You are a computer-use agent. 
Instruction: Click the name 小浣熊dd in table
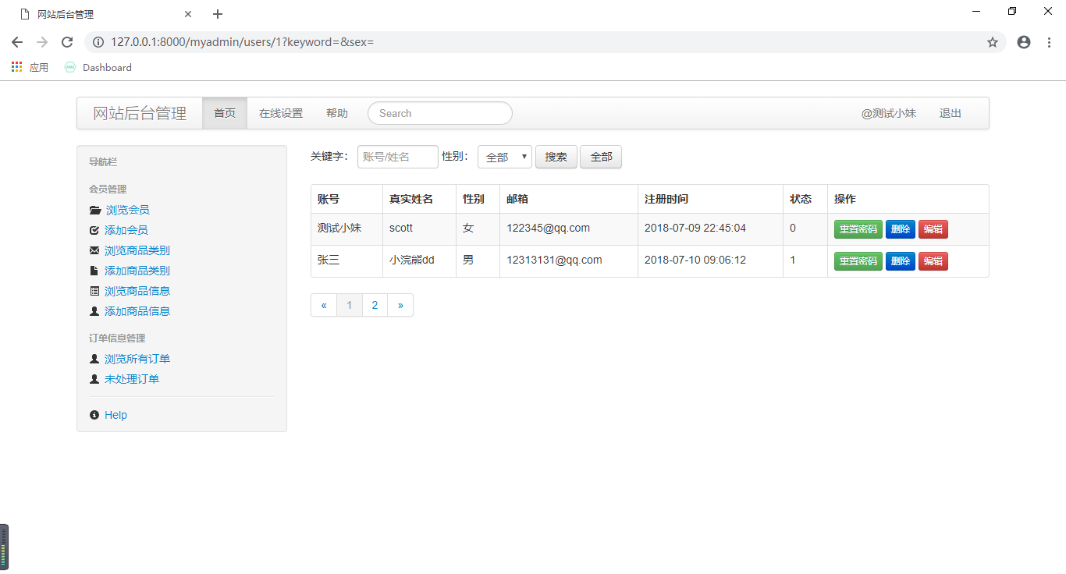[411, 260]
